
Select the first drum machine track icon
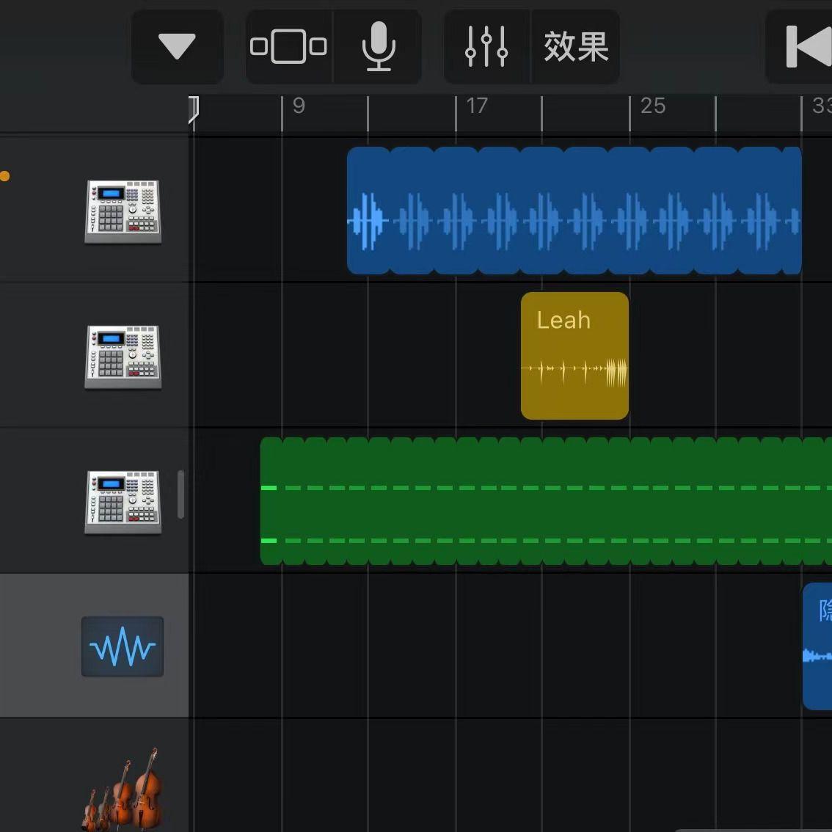tap(123, 211)
